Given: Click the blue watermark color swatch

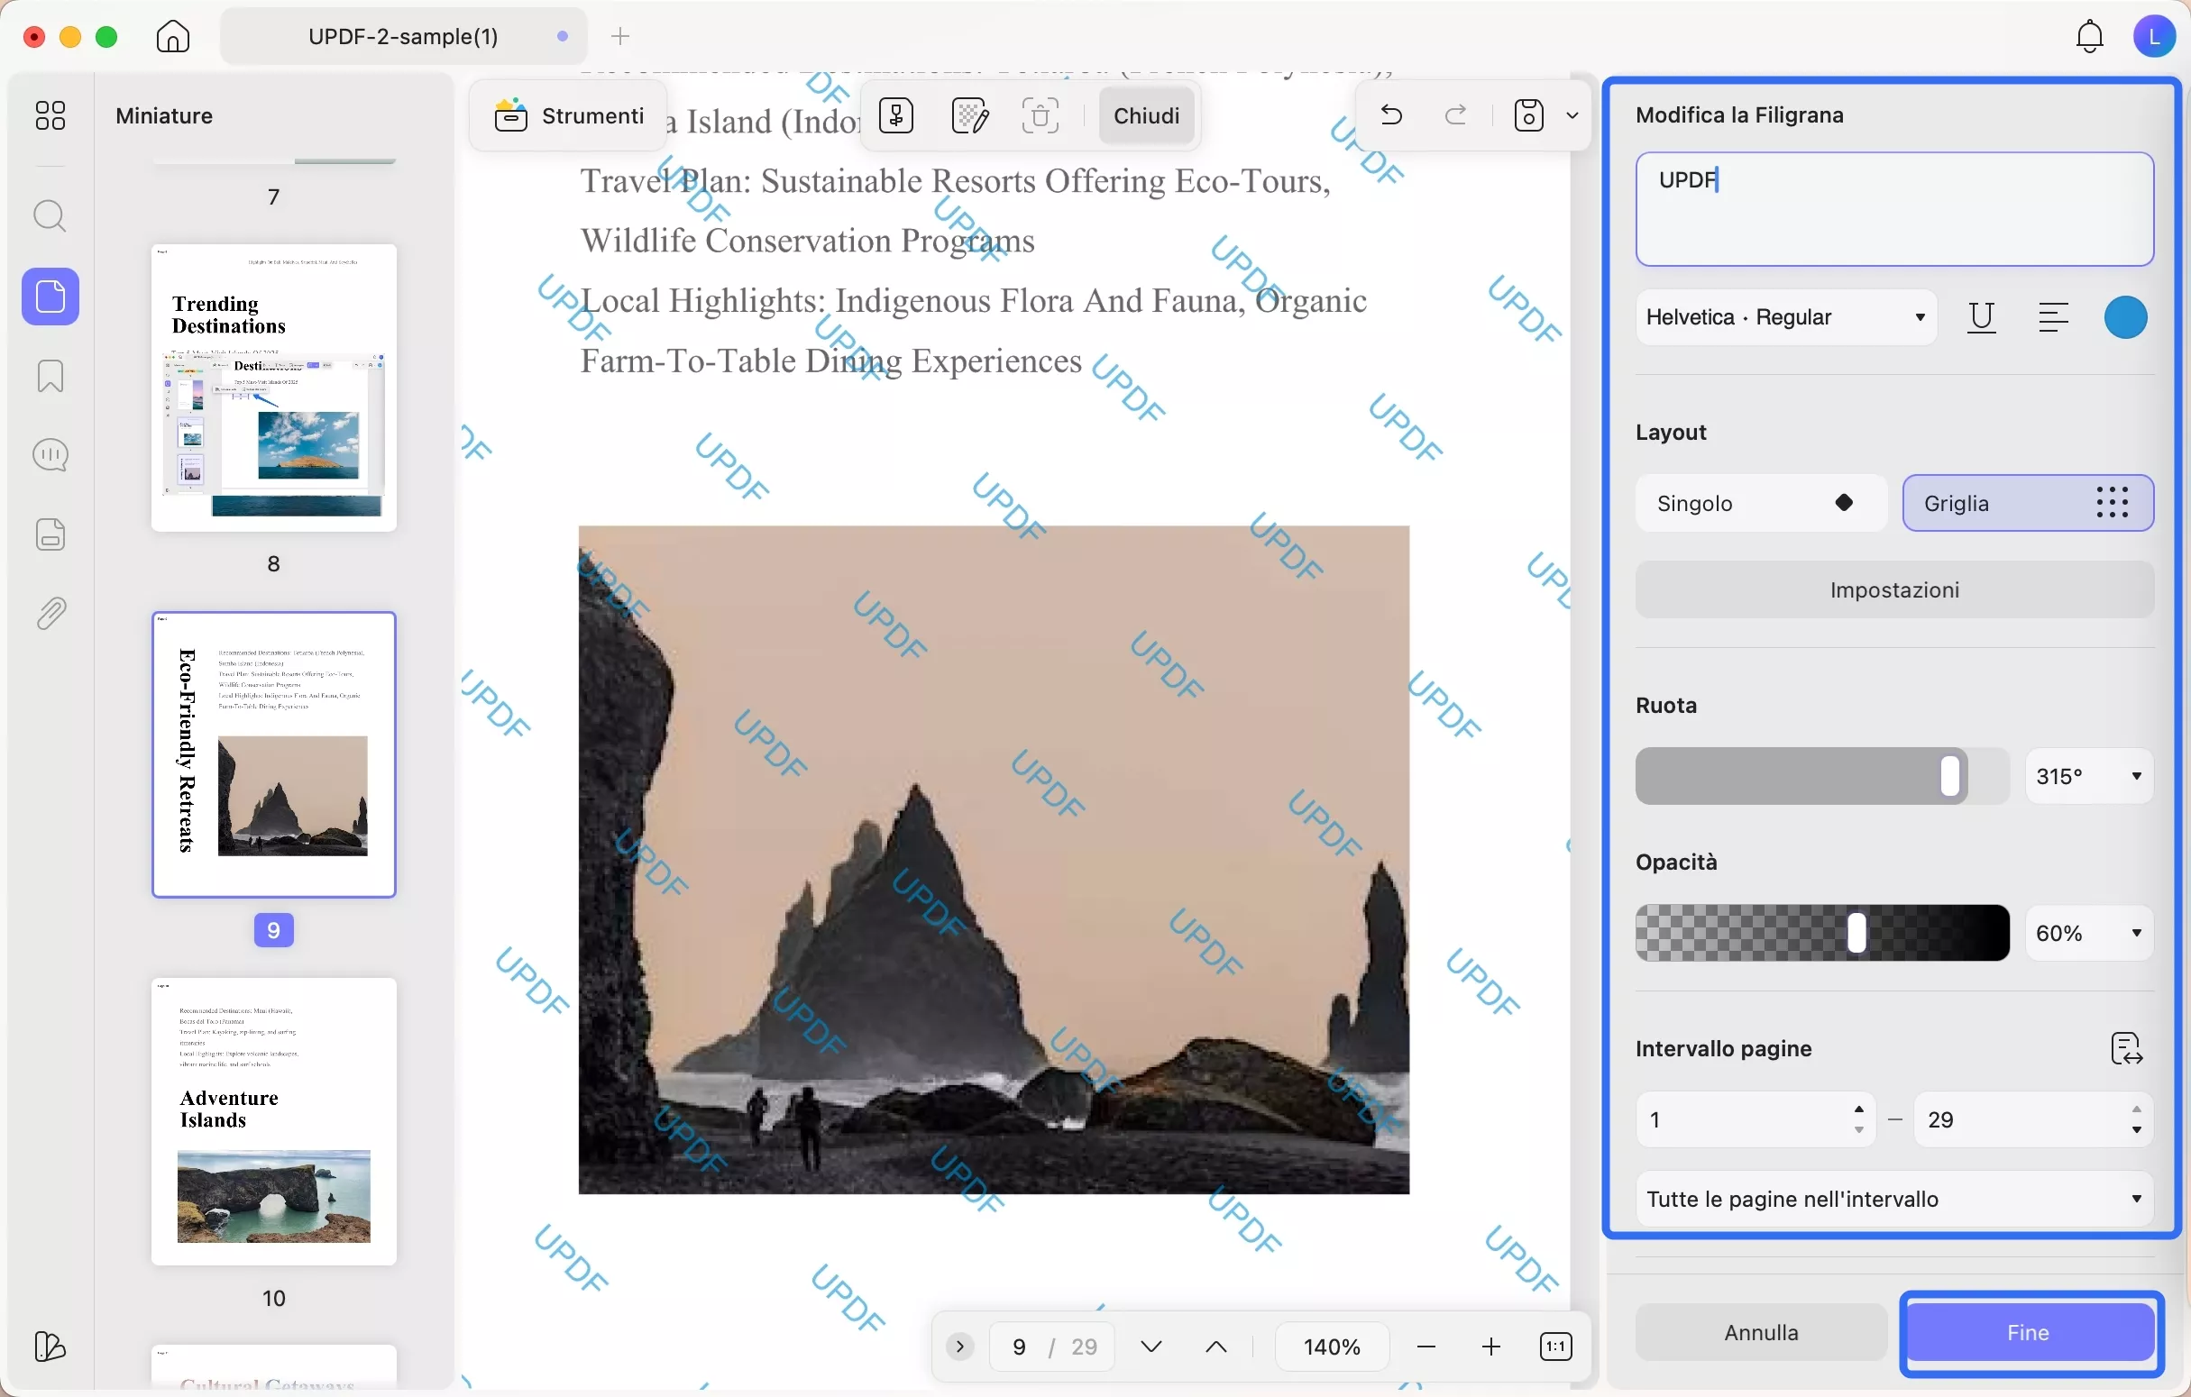Looking at the screenshot, I should click(x=2125, y=317).
